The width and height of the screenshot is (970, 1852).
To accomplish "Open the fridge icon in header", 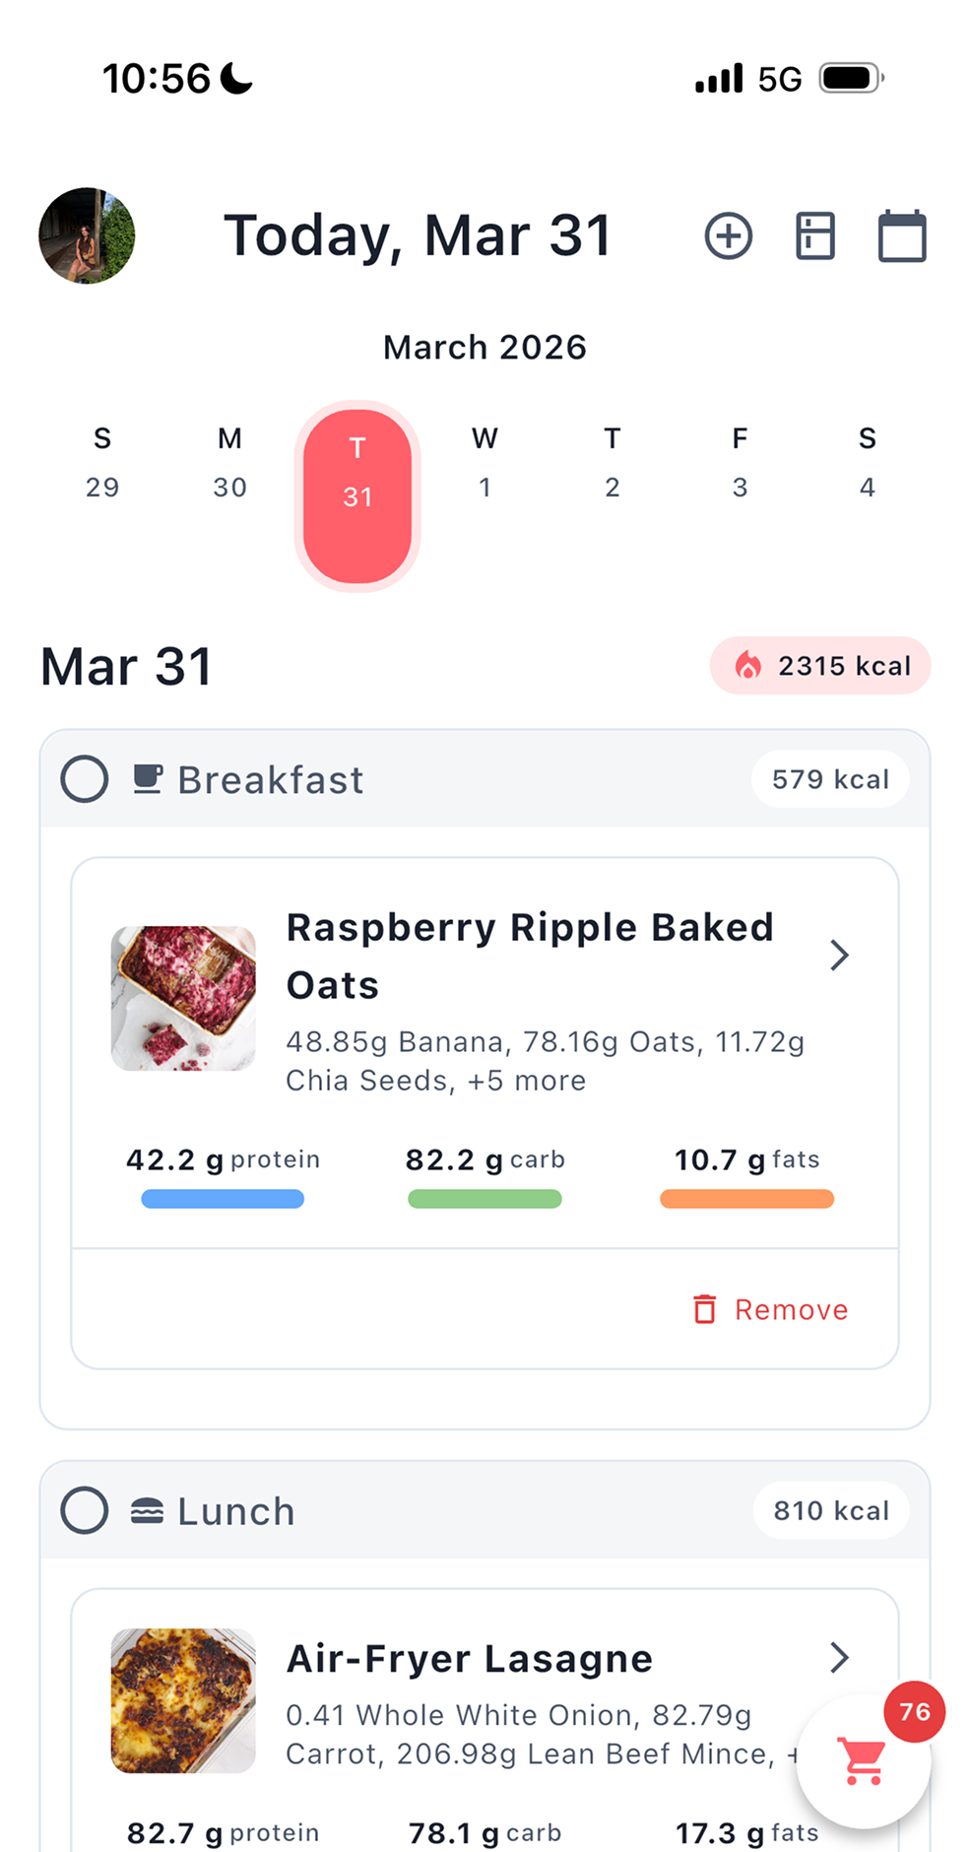I will 814,236.
